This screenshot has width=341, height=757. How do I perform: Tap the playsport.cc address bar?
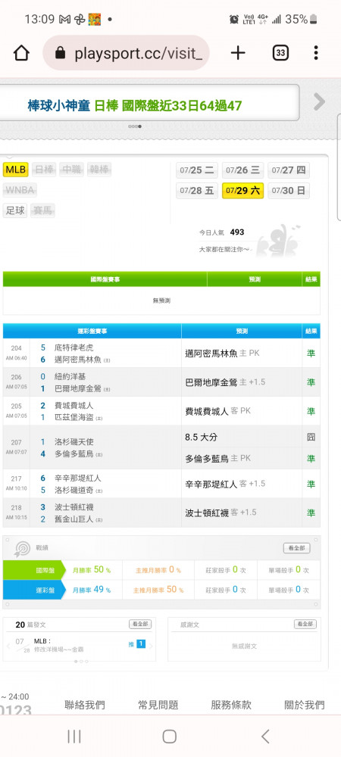point(127,53)
